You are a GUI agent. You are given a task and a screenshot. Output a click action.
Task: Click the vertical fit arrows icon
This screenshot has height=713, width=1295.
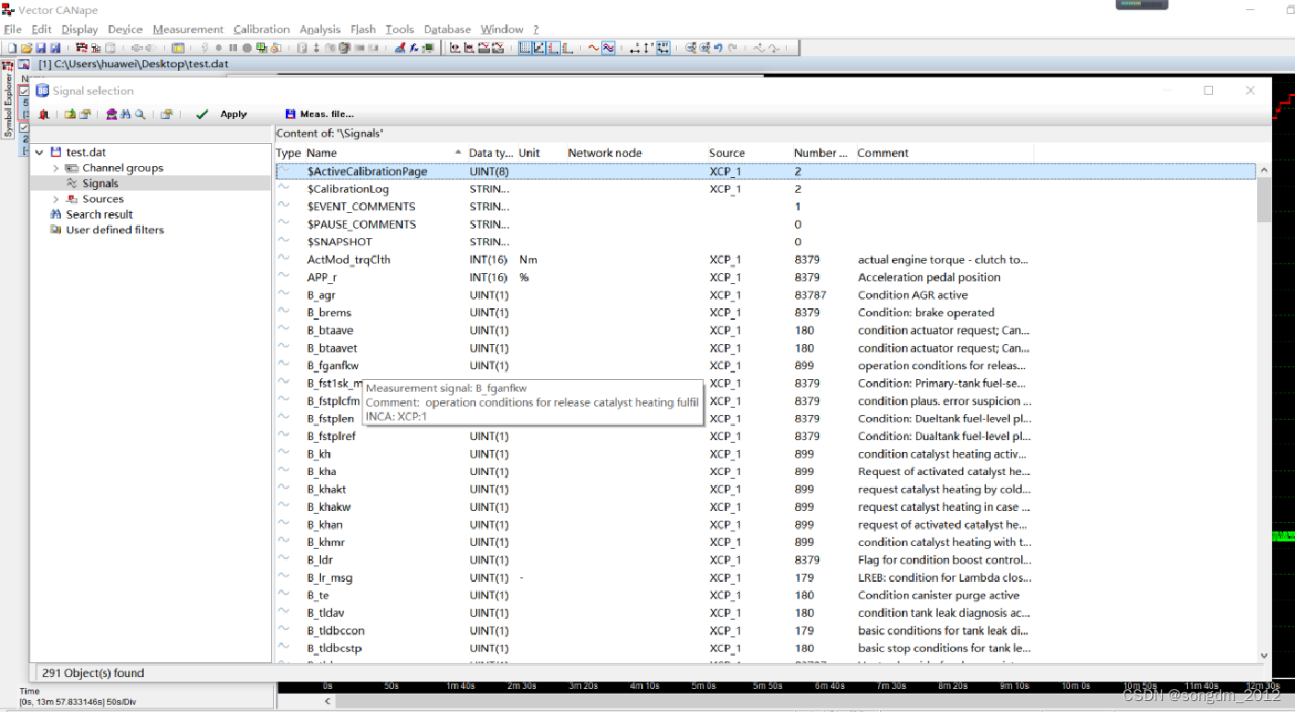tap(647, 47)
